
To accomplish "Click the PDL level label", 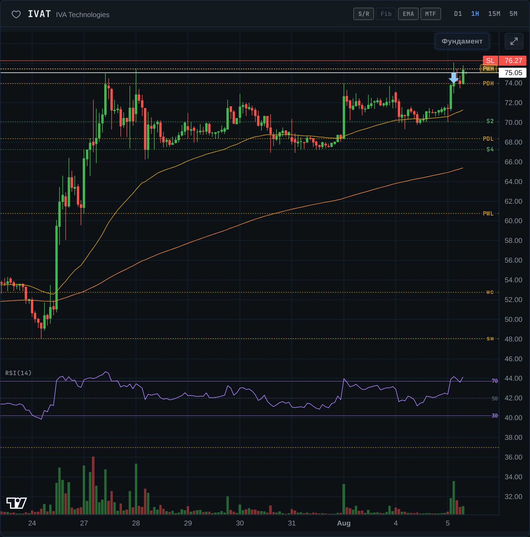I will click(x=488, y=138).
